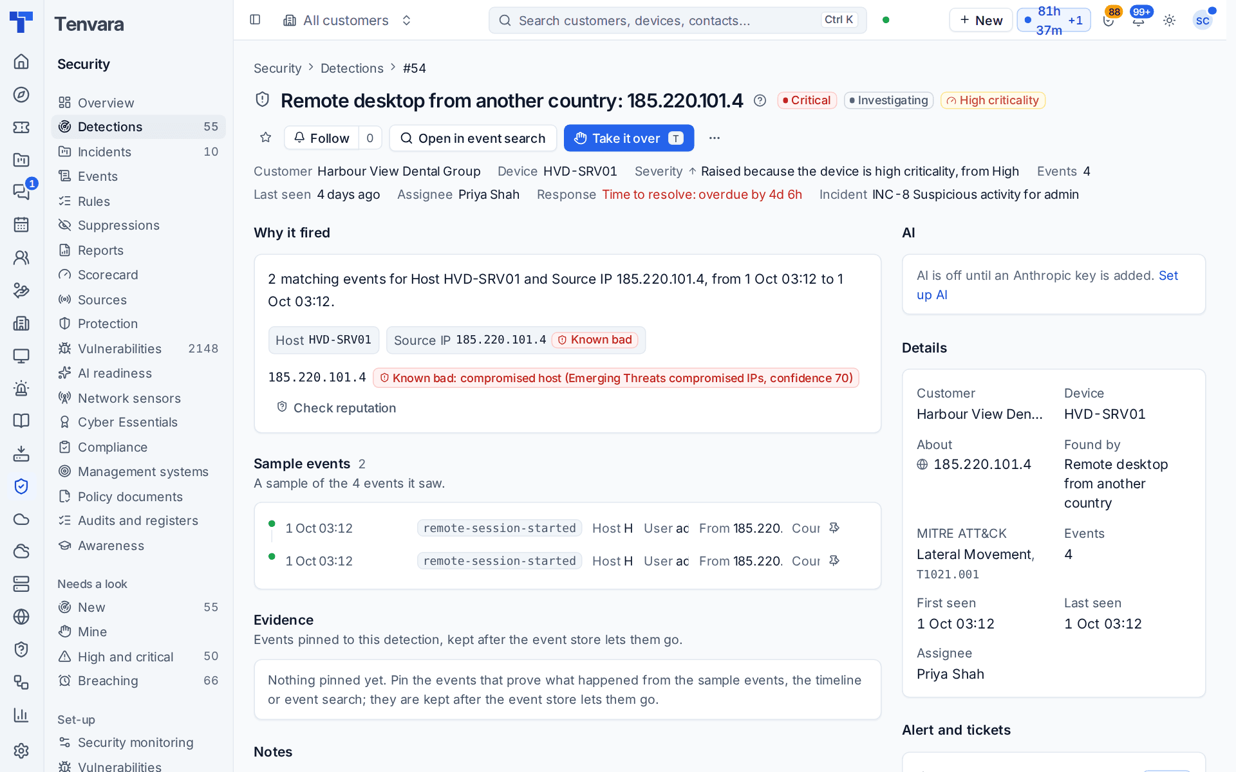The image size is (1236, 772).
Task: Open the New create menu
Action: pos(980,20)
